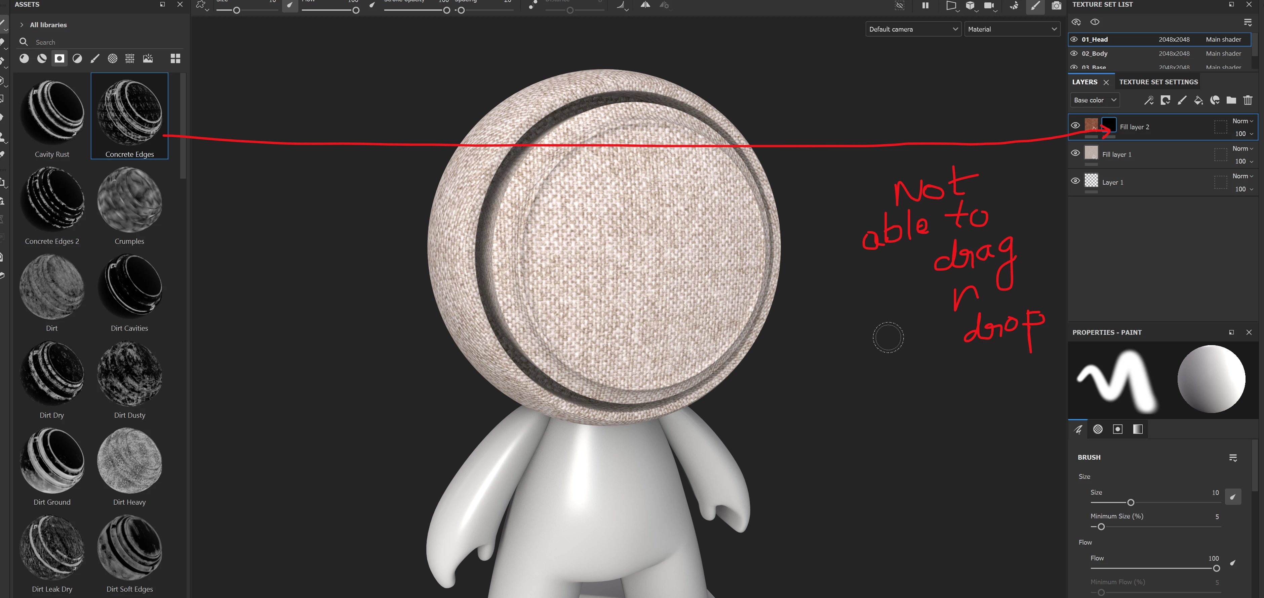Open the Default camera dropdown
The image size is (1264, 598).
pyautogui.click(x=913, y=30)
